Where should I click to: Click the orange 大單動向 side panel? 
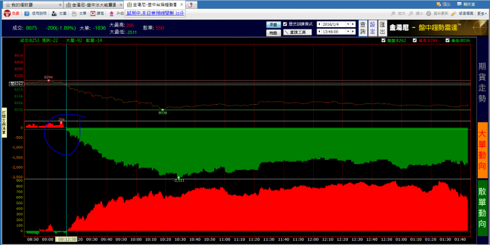click(483, 150)
